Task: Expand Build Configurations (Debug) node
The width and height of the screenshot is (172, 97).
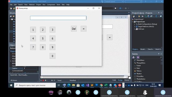Action: [x=135, y=24]
